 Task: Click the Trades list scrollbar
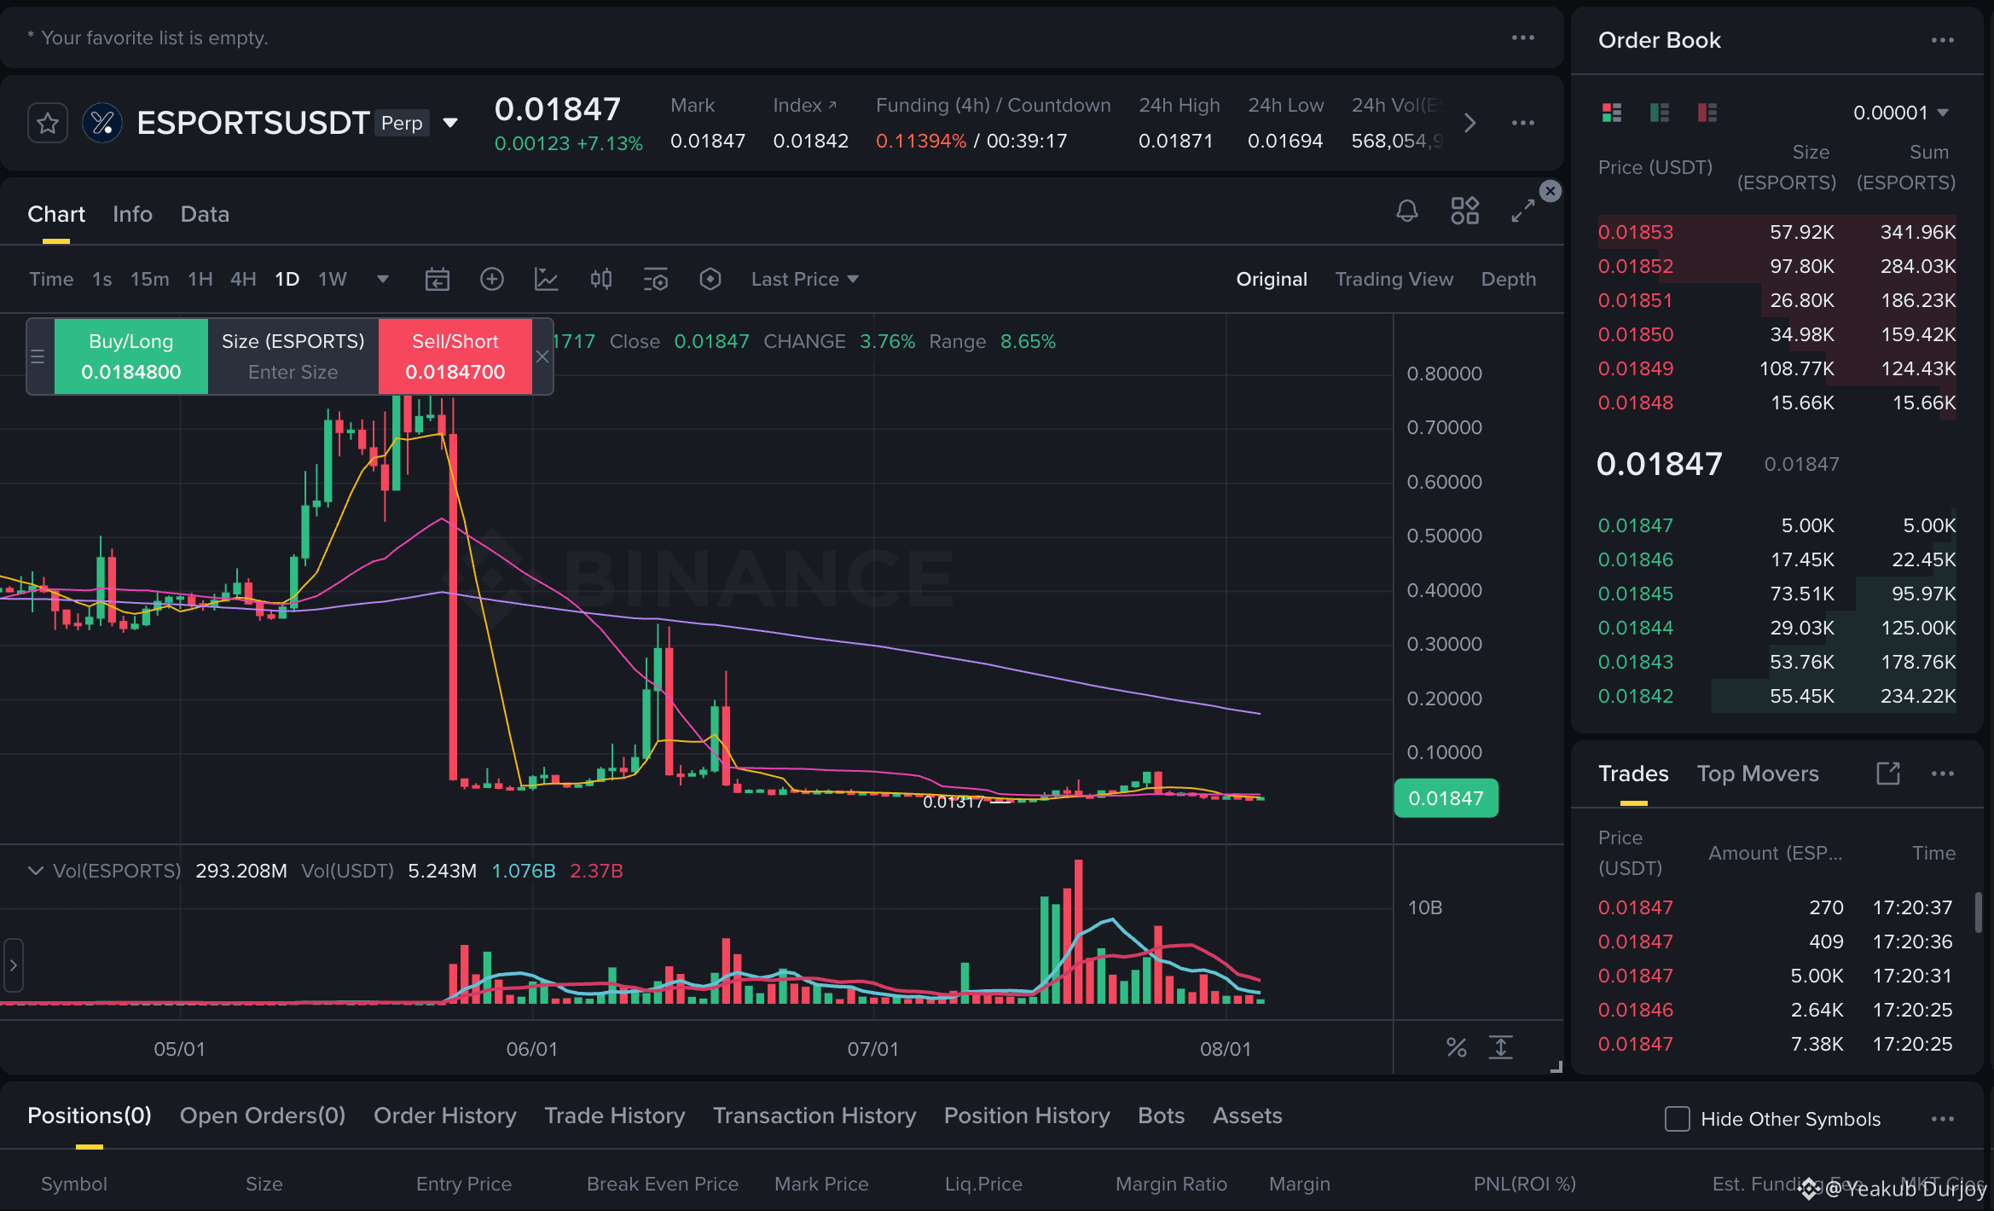click(x=1979, y=913)
